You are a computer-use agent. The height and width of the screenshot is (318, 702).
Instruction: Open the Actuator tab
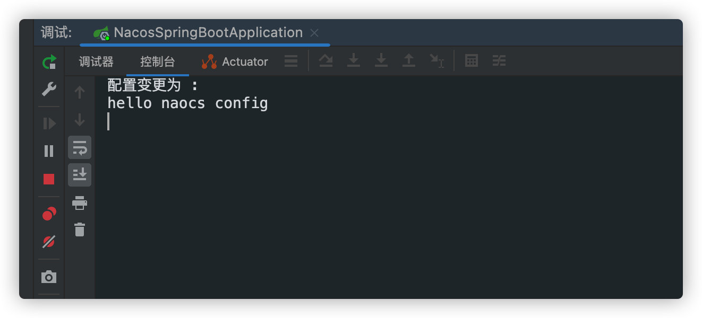click(x=235, y=61)
